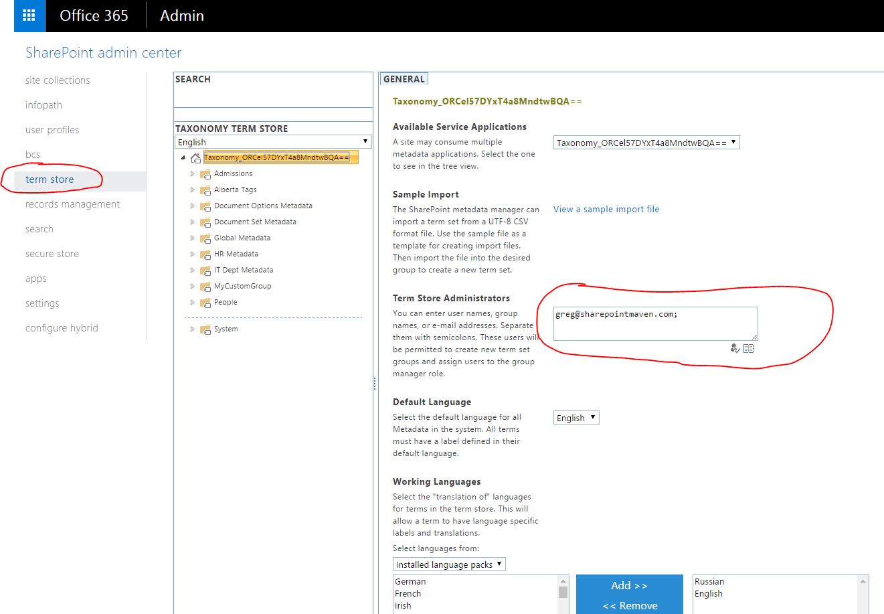Open the Installed language packs dropdown
This screenshot has width=884, height=614.
pos(448,564)
